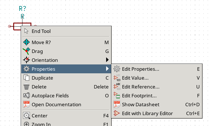Select End Tool from context menu
This screenshot has width=210, height=126.
coord(66,31)
